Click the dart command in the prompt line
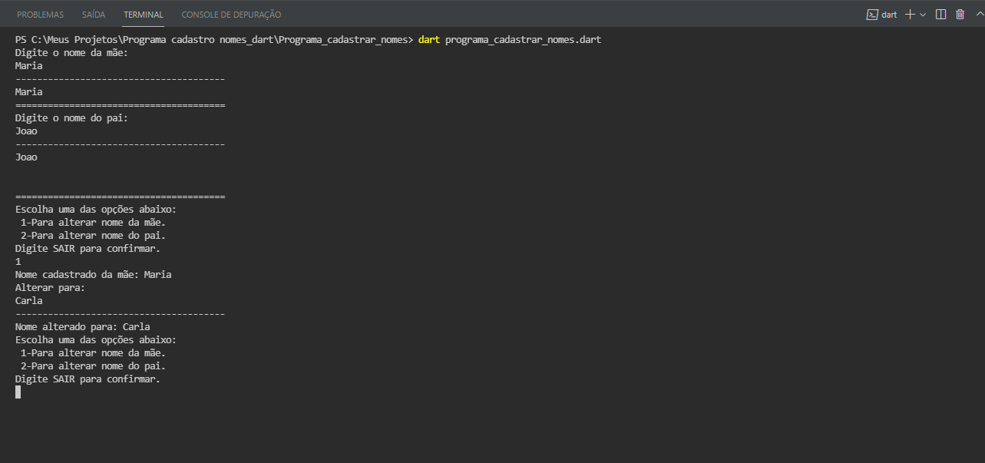 click(429, 40)
